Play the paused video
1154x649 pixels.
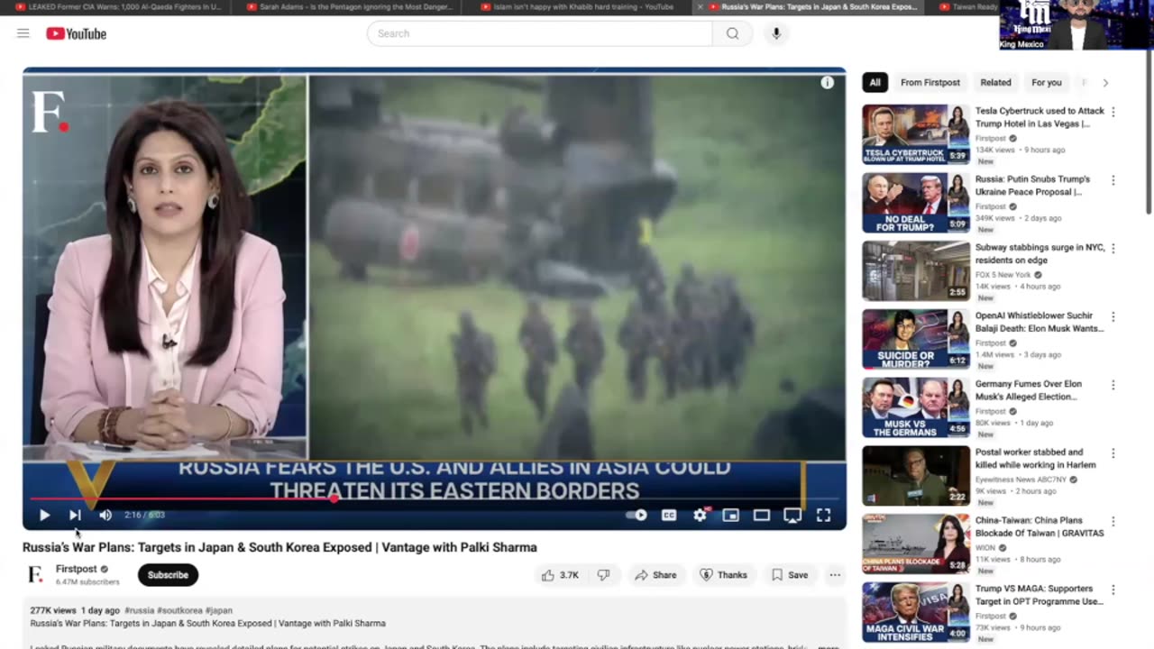pyautogui.click(x=44, y=515)
